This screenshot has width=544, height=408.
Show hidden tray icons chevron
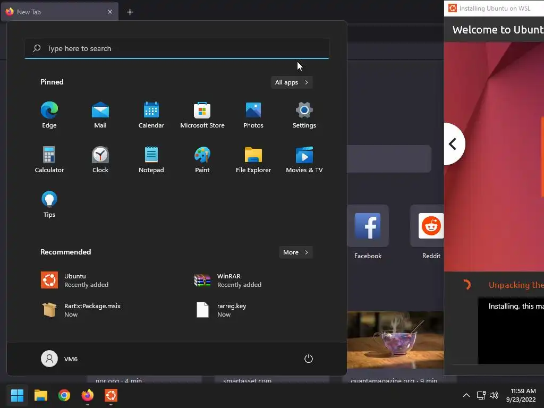[x=466, y=395]
